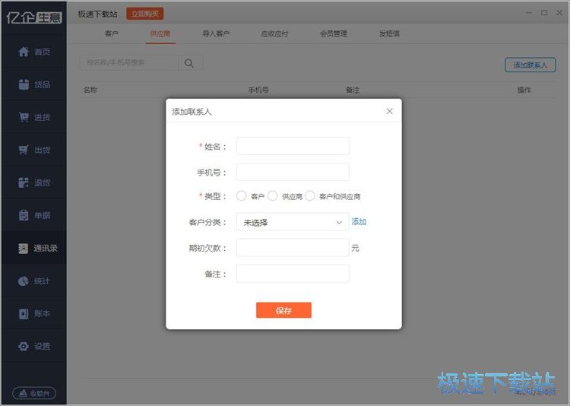Image resolution: width=570 pixels, height=406 pixels.
Task: Switch to the 供应商 tab
Action: click(x=160, y=33)
